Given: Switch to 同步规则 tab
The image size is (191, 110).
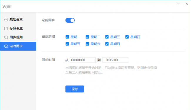Looking at the screenshot, I should coord(18,37).
